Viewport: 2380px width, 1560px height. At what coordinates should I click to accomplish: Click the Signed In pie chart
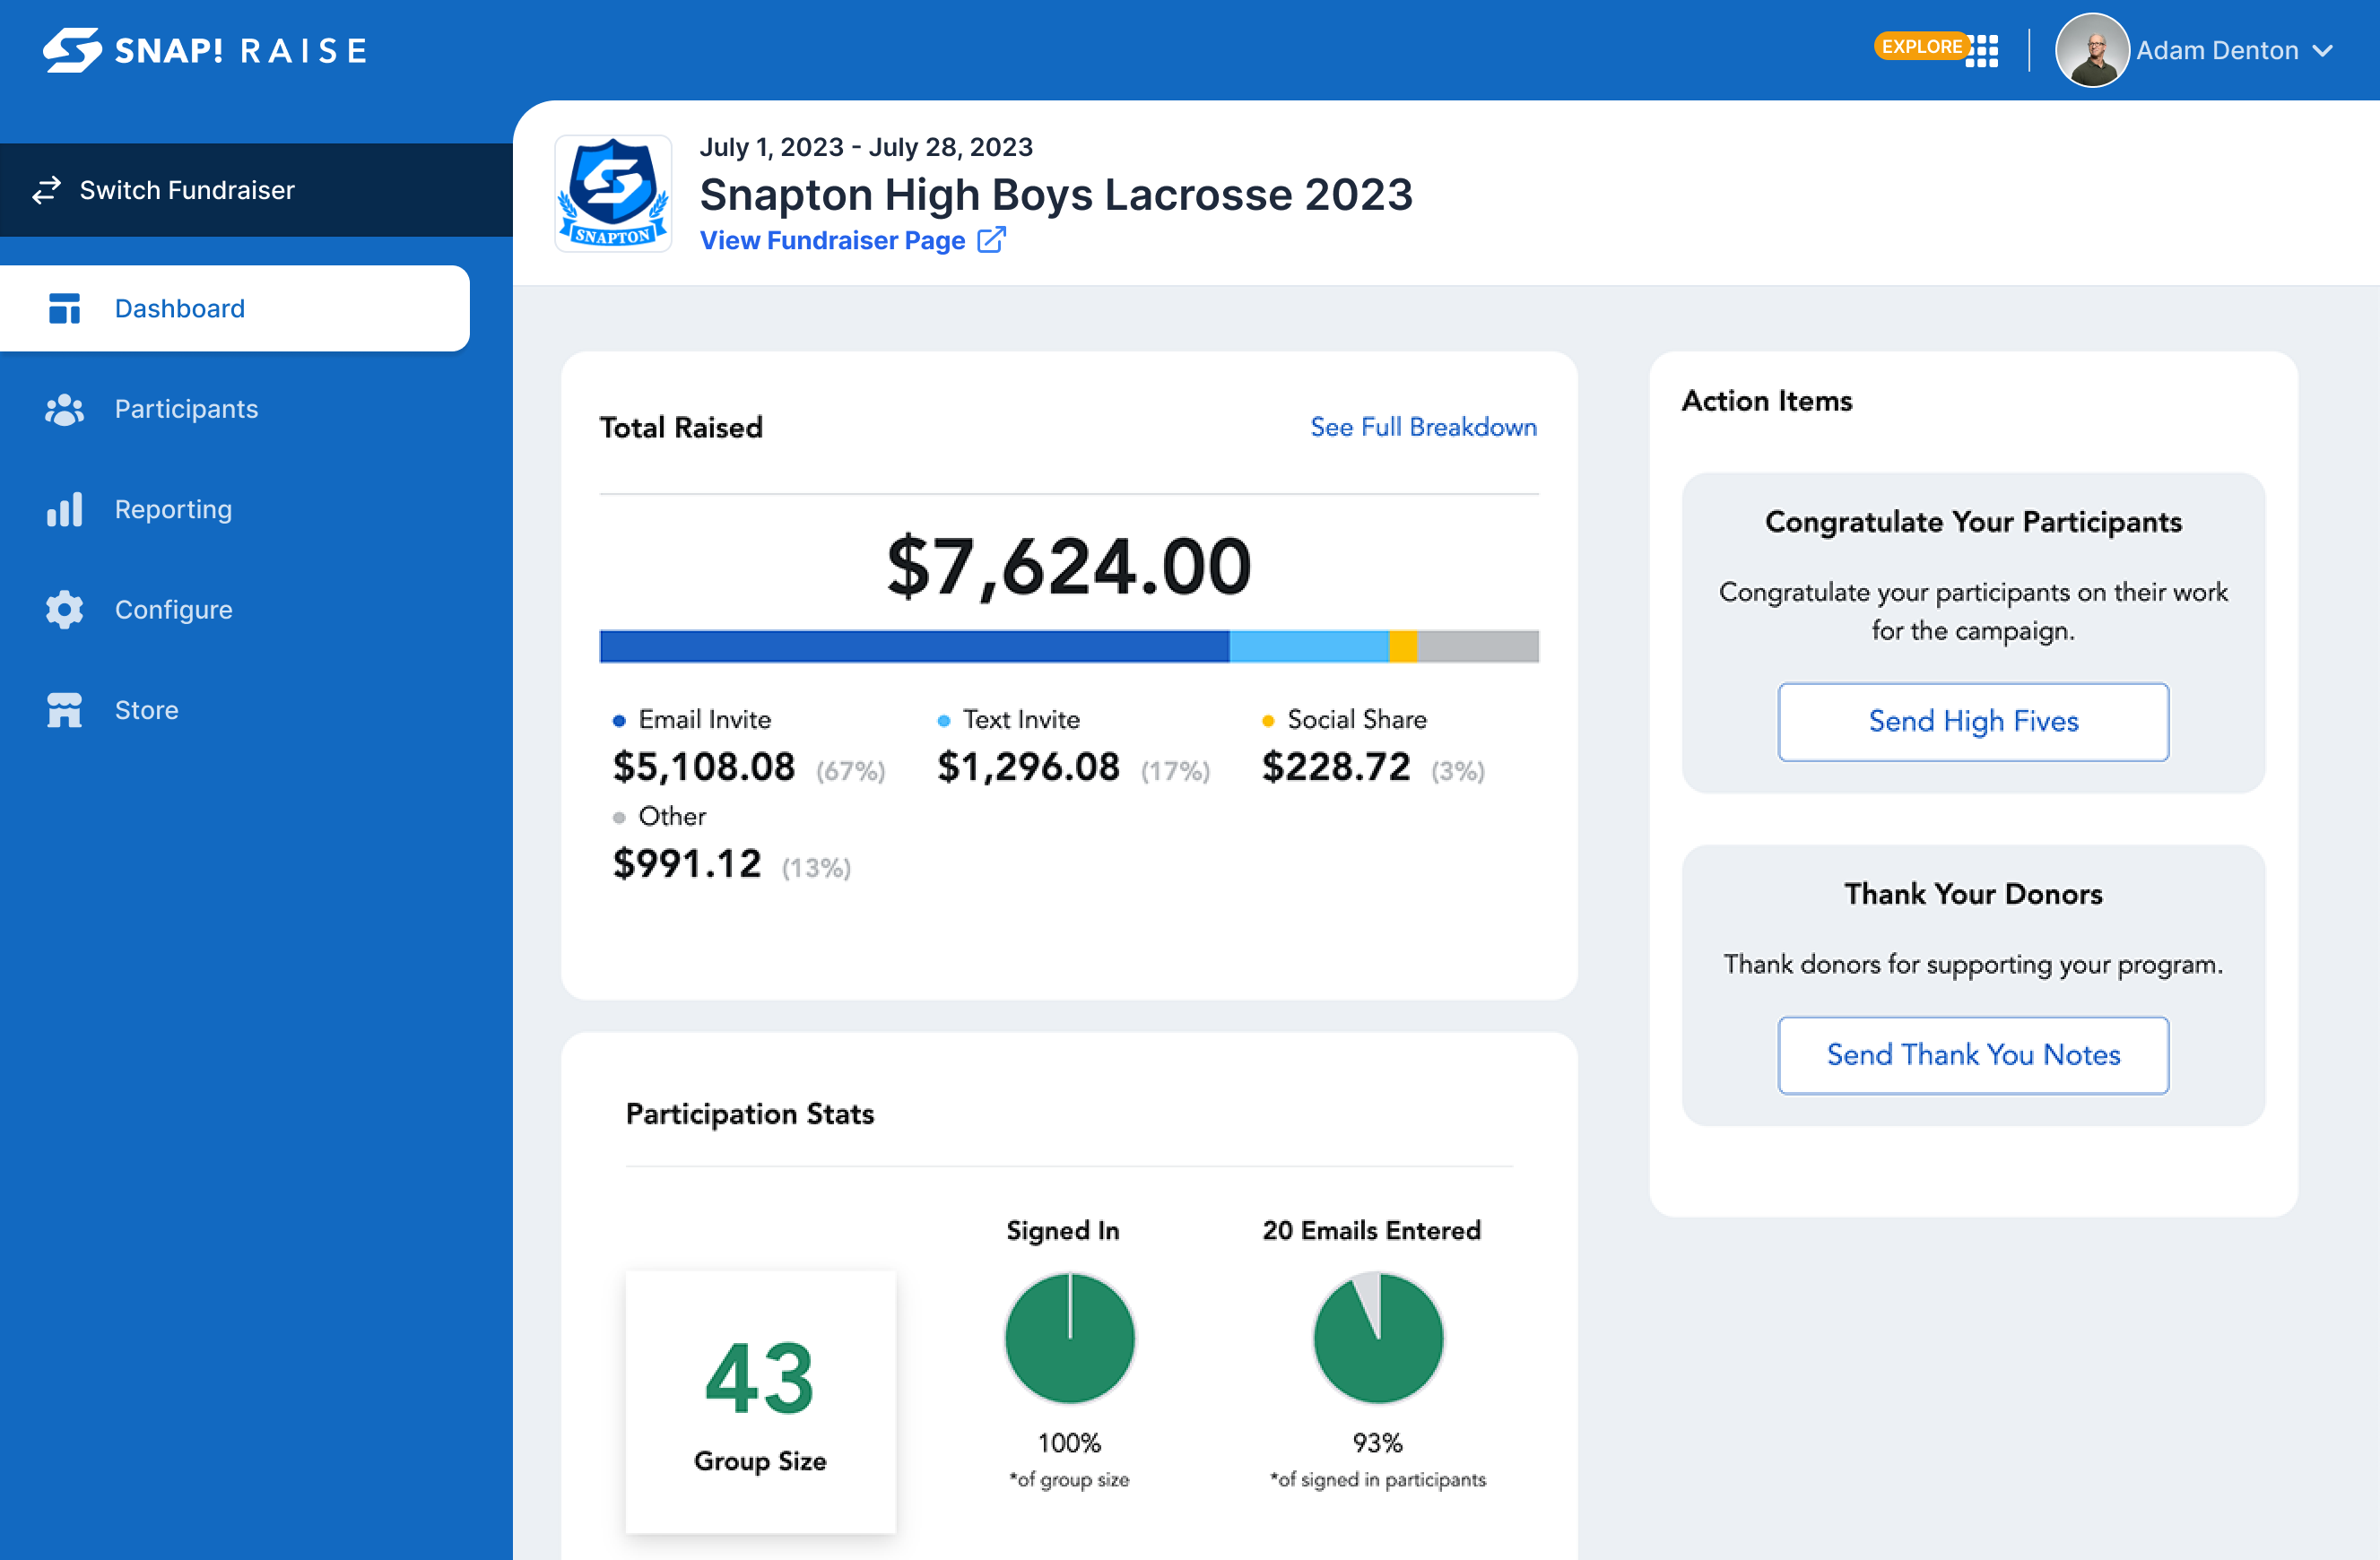tap(1069, 1337)
